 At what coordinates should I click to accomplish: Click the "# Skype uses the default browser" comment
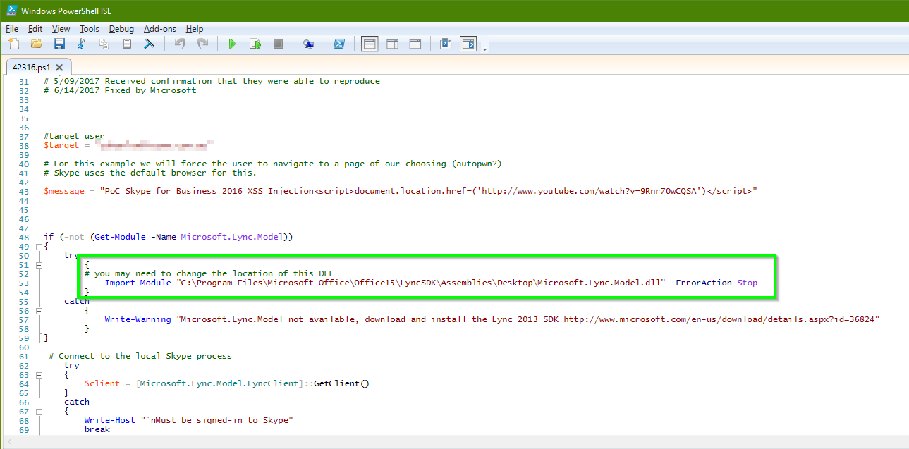150,173
